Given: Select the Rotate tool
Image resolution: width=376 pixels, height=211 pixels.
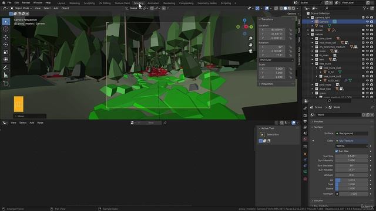Looking at the screenshot, I should [6, 45].
